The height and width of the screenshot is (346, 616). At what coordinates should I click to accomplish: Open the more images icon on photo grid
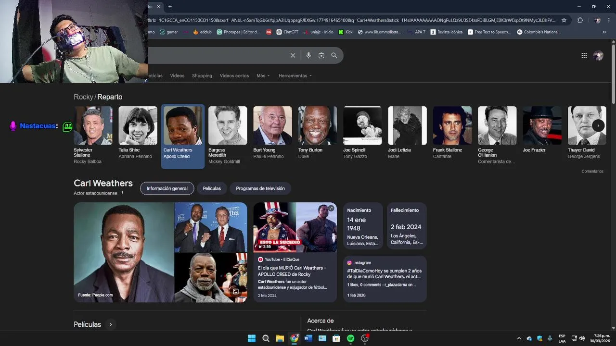(x=236, y=291)
